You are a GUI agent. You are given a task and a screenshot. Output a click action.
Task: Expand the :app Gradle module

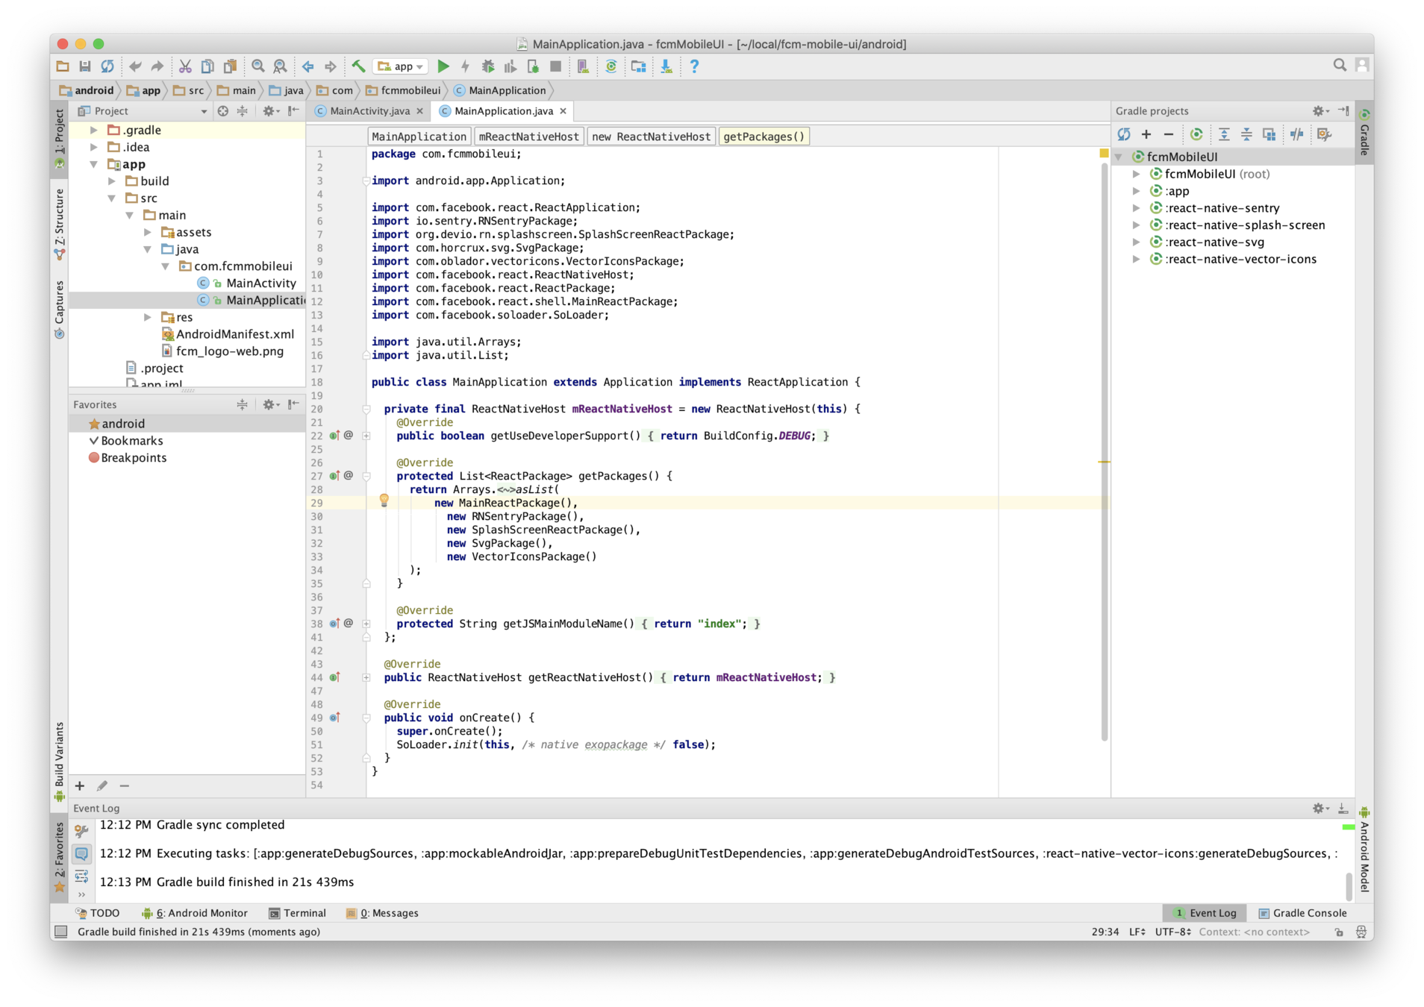tap(1136, 191)
